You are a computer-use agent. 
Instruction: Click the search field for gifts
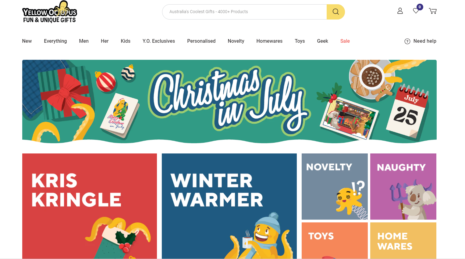[x=244, y=12]
